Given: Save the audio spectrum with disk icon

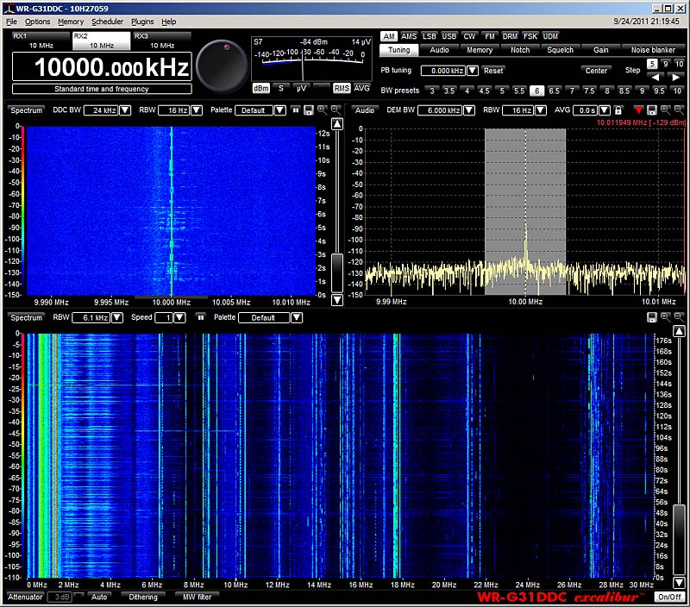Looking at the screenshot, I should 652,110.
